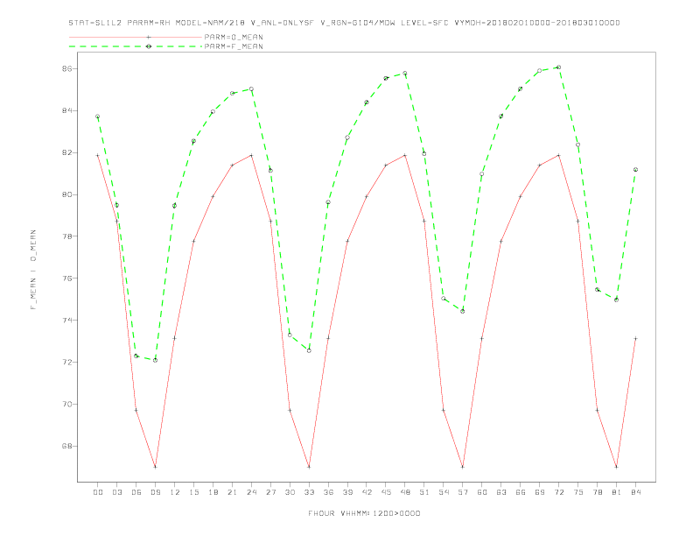
Task: Click the y-axis tick label 68
Action: tap(67, 446)
